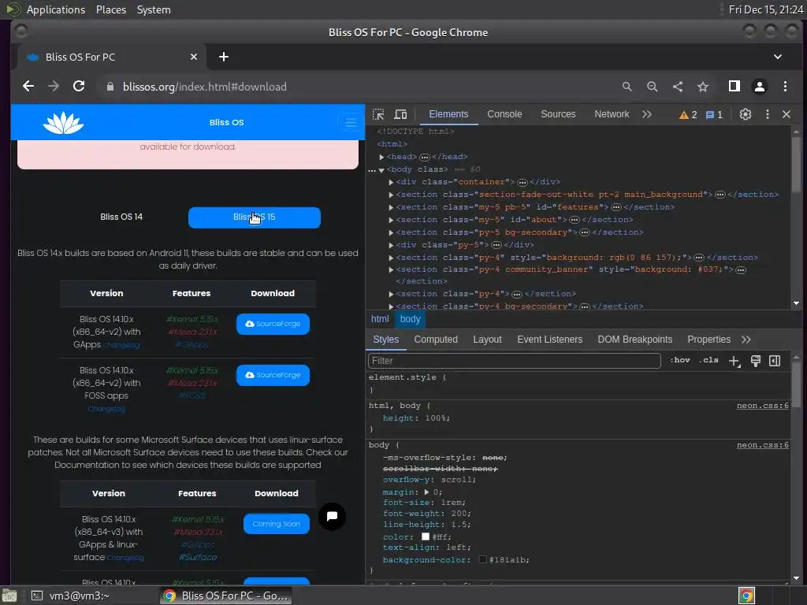
Task: Show more Styles pane tabs chevron
Action: [746, 340]
